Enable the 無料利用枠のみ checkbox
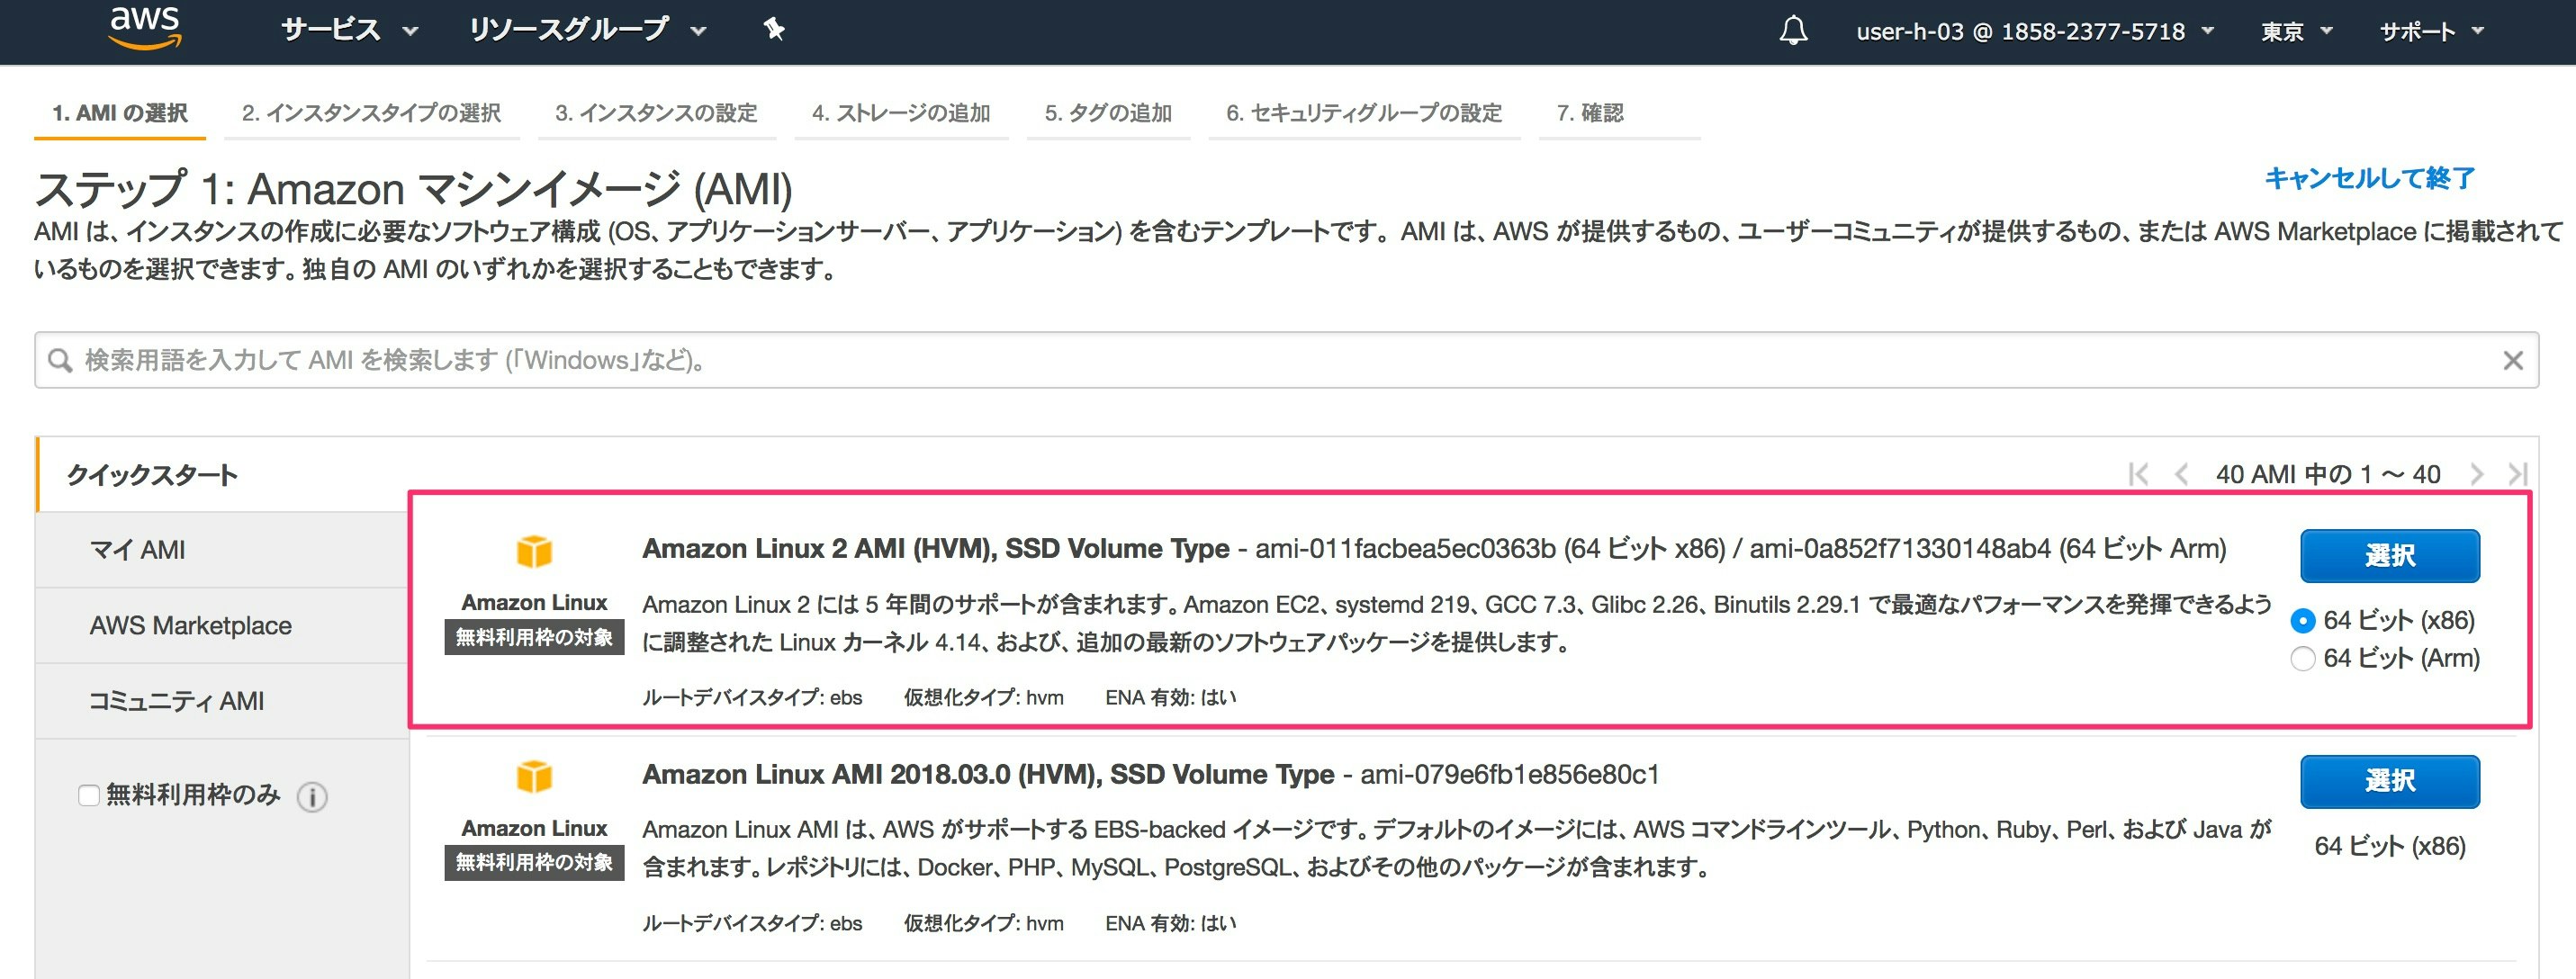This screenshot has height=979, width=2576. (x=89, y=795)
